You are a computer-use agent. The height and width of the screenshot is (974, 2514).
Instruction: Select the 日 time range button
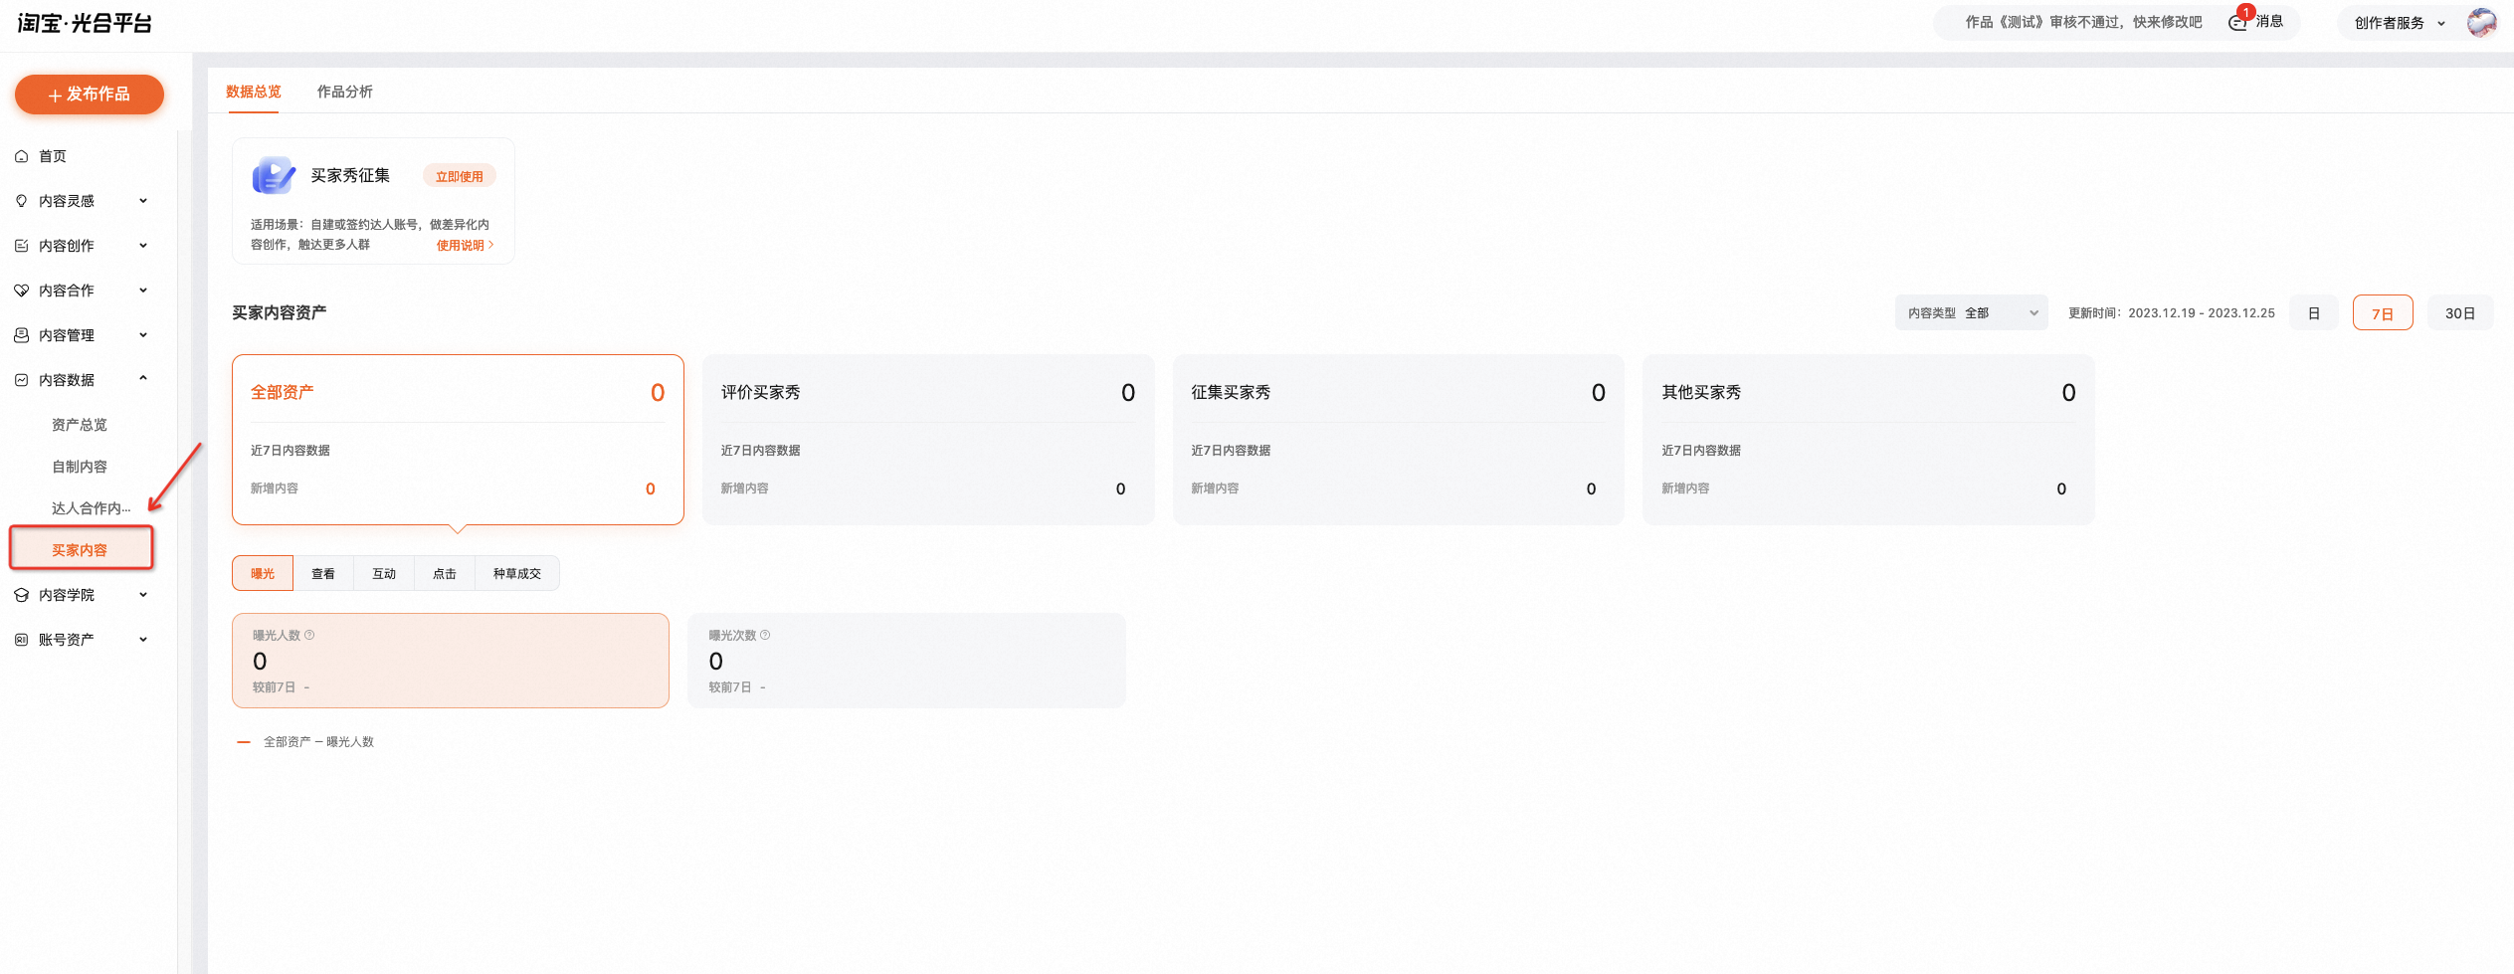click(2314, 313)
